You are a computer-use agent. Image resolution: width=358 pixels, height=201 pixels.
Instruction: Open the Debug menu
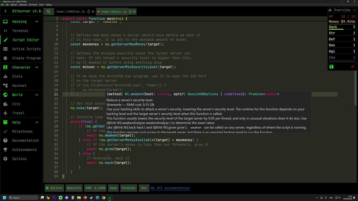[x=48, y=5]
